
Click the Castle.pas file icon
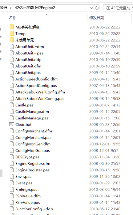[12, 105]
